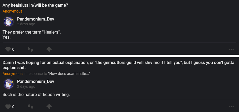Open Pandemonium_Dev profile from the first answer's username
This screenshot has width=239, height=112.
[x=36, y=19]
